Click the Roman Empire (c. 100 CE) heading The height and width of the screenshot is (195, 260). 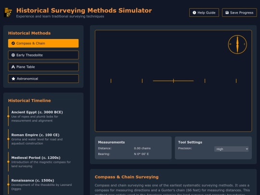point(35,135)
